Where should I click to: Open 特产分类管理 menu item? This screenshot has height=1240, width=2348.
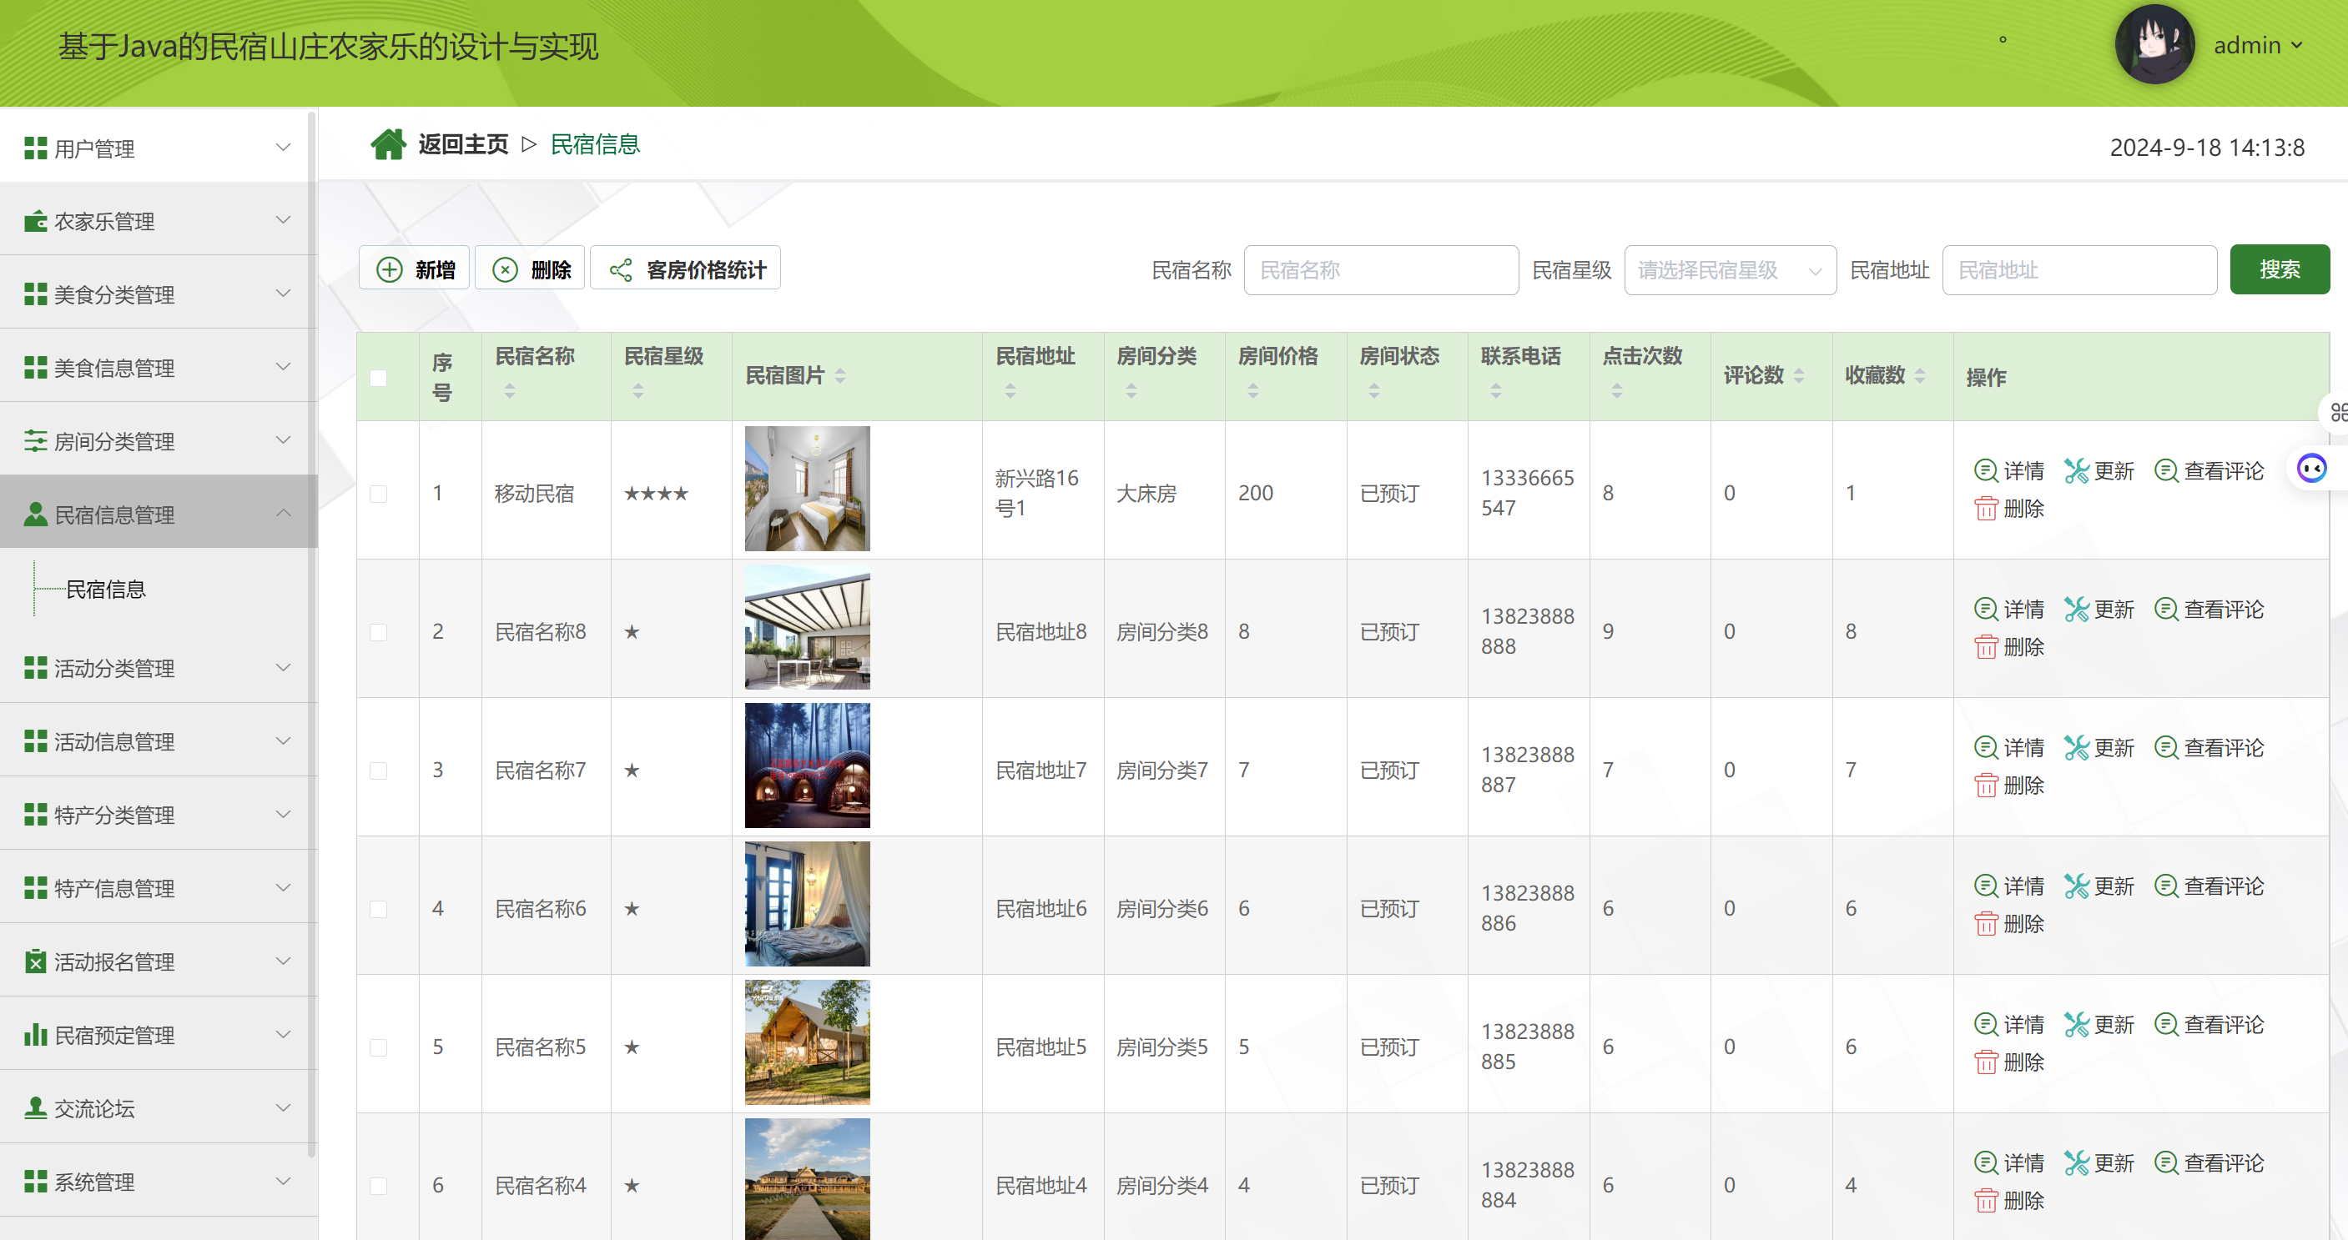[x=157, y=815]
